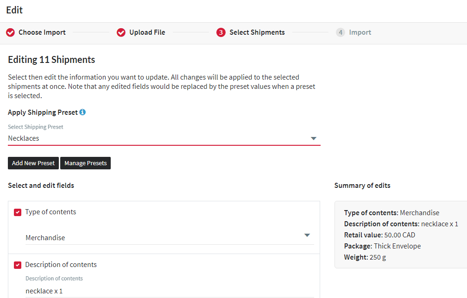Toggle the Type of contents field selection
The height and width of the screenshot is (298, 467).
(x=17, y=212)
